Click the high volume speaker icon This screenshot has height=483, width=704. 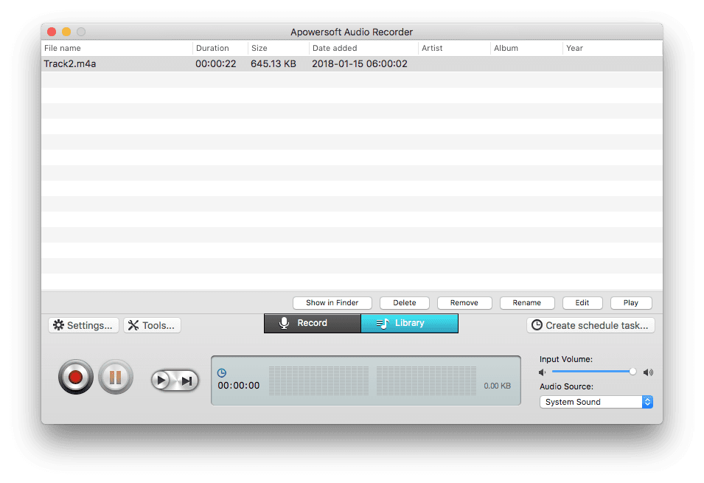click(648, 372)
